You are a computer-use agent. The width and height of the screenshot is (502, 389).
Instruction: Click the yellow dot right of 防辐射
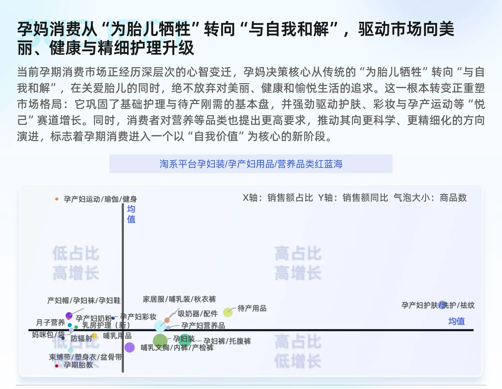click(94, 336)
